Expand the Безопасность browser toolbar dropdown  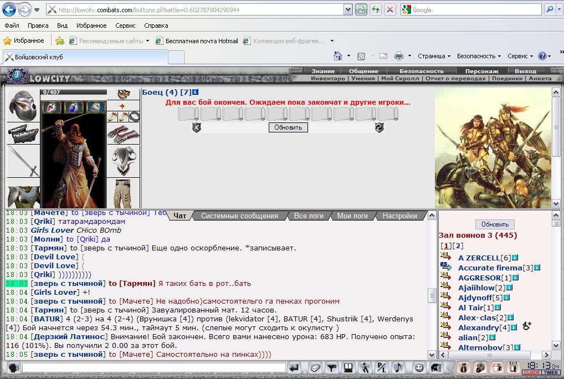tap(479, 56)
